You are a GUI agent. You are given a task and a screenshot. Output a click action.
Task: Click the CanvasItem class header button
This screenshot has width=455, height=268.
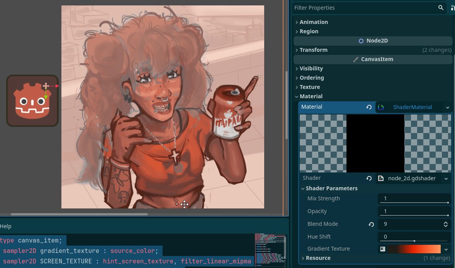pos(373,59)
